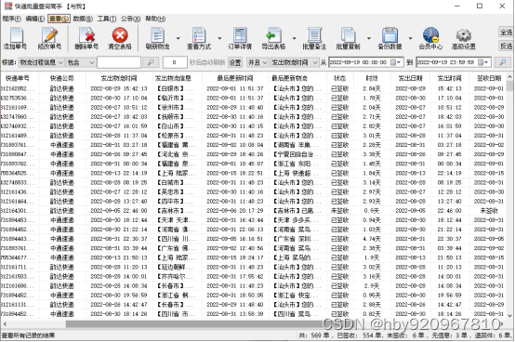Click the vertical scrollbar thumb

click(x=509, y=86)
